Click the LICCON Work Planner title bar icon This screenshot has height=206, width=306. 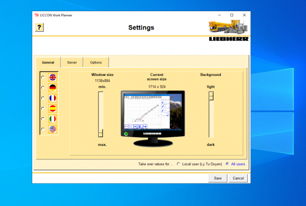(37, 15)
